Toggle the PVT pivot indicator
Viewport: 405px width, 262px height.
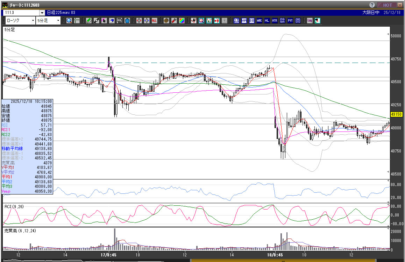(290, 21)
